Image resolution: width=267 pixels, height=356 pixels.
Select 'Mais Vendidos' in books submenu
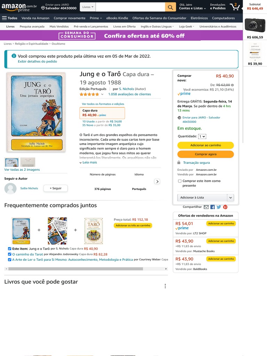(59, 26)
